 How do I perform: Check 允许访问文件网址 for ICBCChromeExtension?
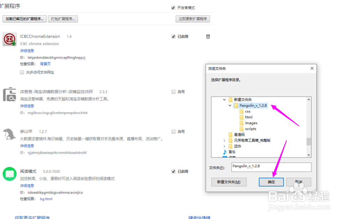pos(22,72)
